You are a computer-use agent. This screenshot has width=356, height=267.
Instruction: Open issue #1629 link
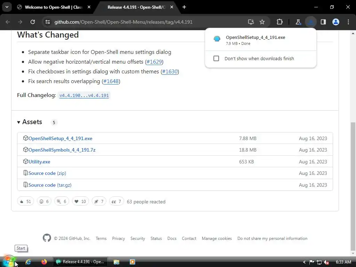pyautogui.click(x=154, y=62)
